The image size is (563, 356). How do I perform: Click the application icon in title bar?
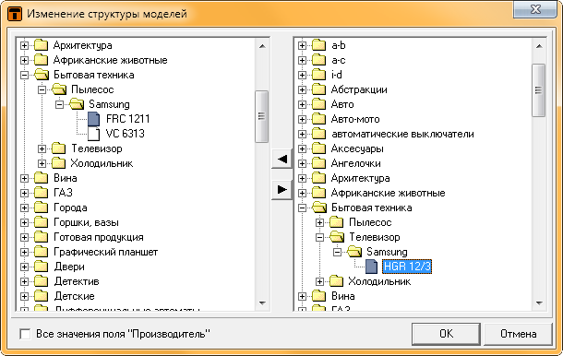pos(15,14)
